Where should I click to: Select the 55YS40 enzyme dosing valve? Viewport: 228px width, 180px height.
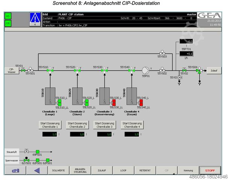[130, 70]
